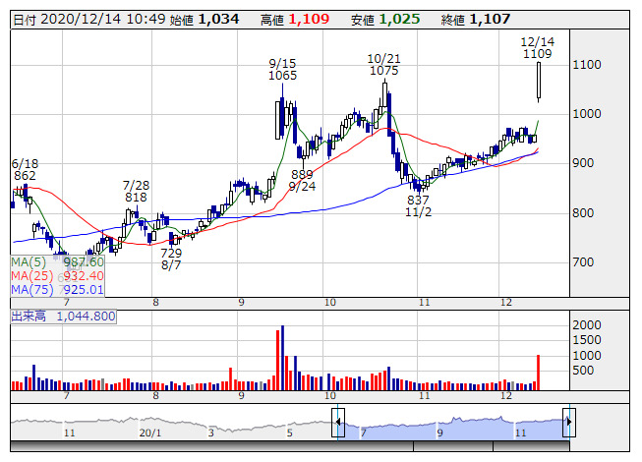Click the 9/15 1065 peak label
Screen dimensions: 642x462
coord(282,70)
